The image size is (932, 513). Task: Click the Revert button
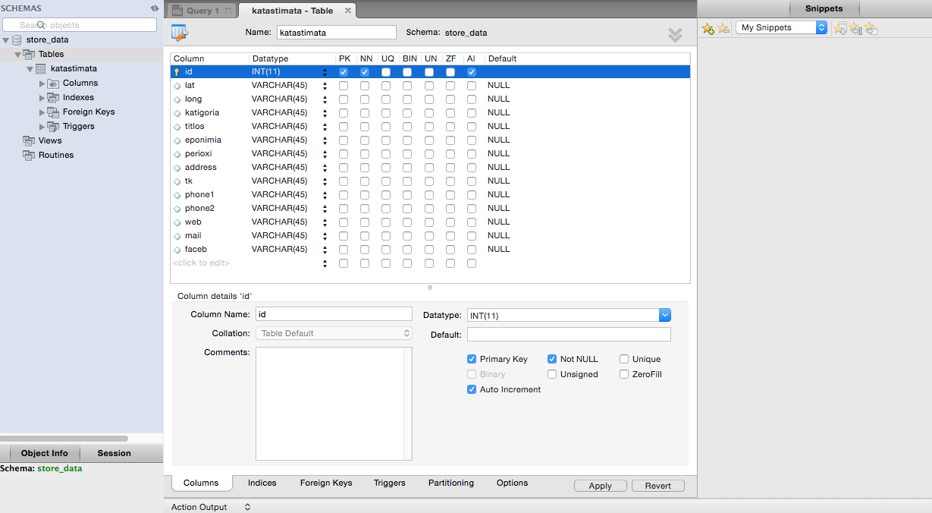click(657, 486)
